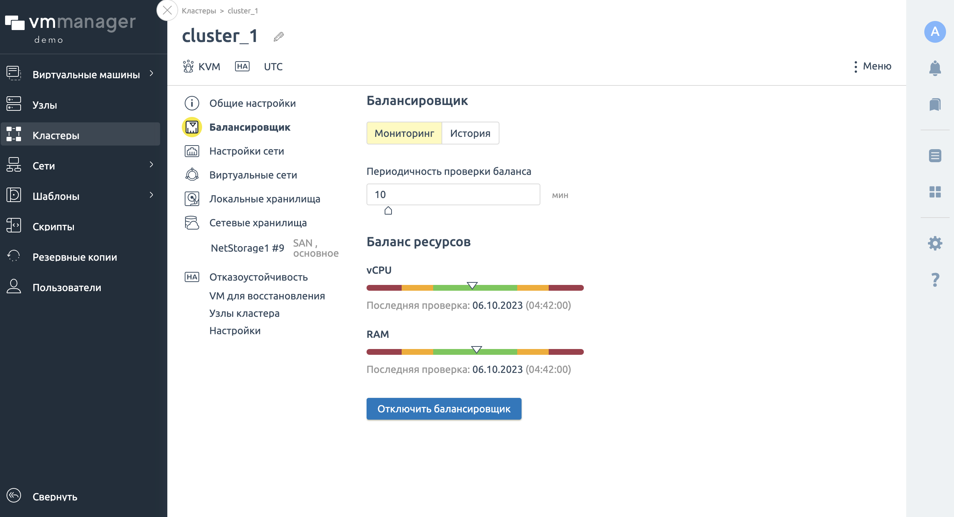The height and width of the screenshot is (517, 954).
Task: Open Настройки under Отказоустойчивость
Action: pos(235,331)
